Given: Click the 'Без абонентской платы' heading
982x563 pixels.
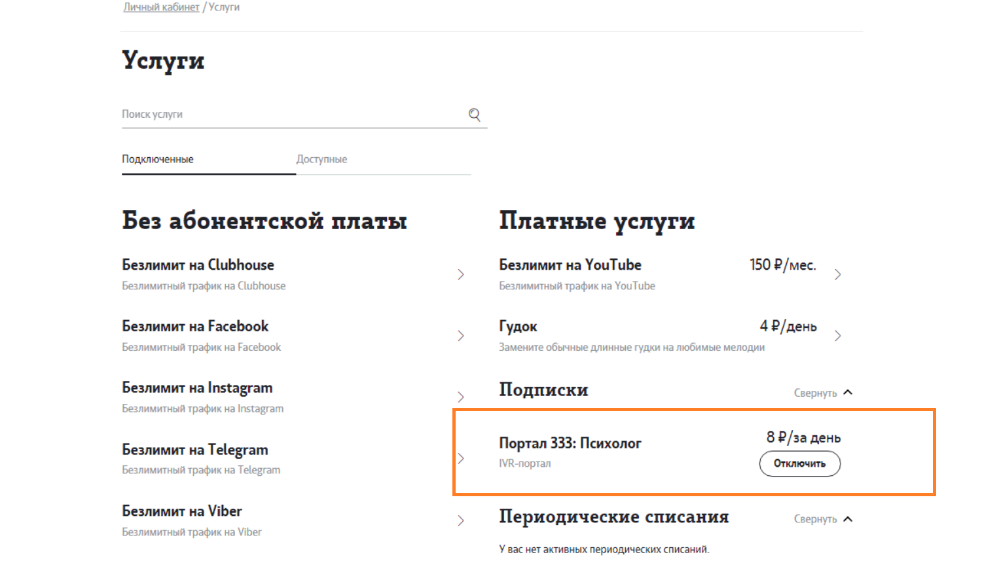Looking at the screenshot, I should 264,221.
